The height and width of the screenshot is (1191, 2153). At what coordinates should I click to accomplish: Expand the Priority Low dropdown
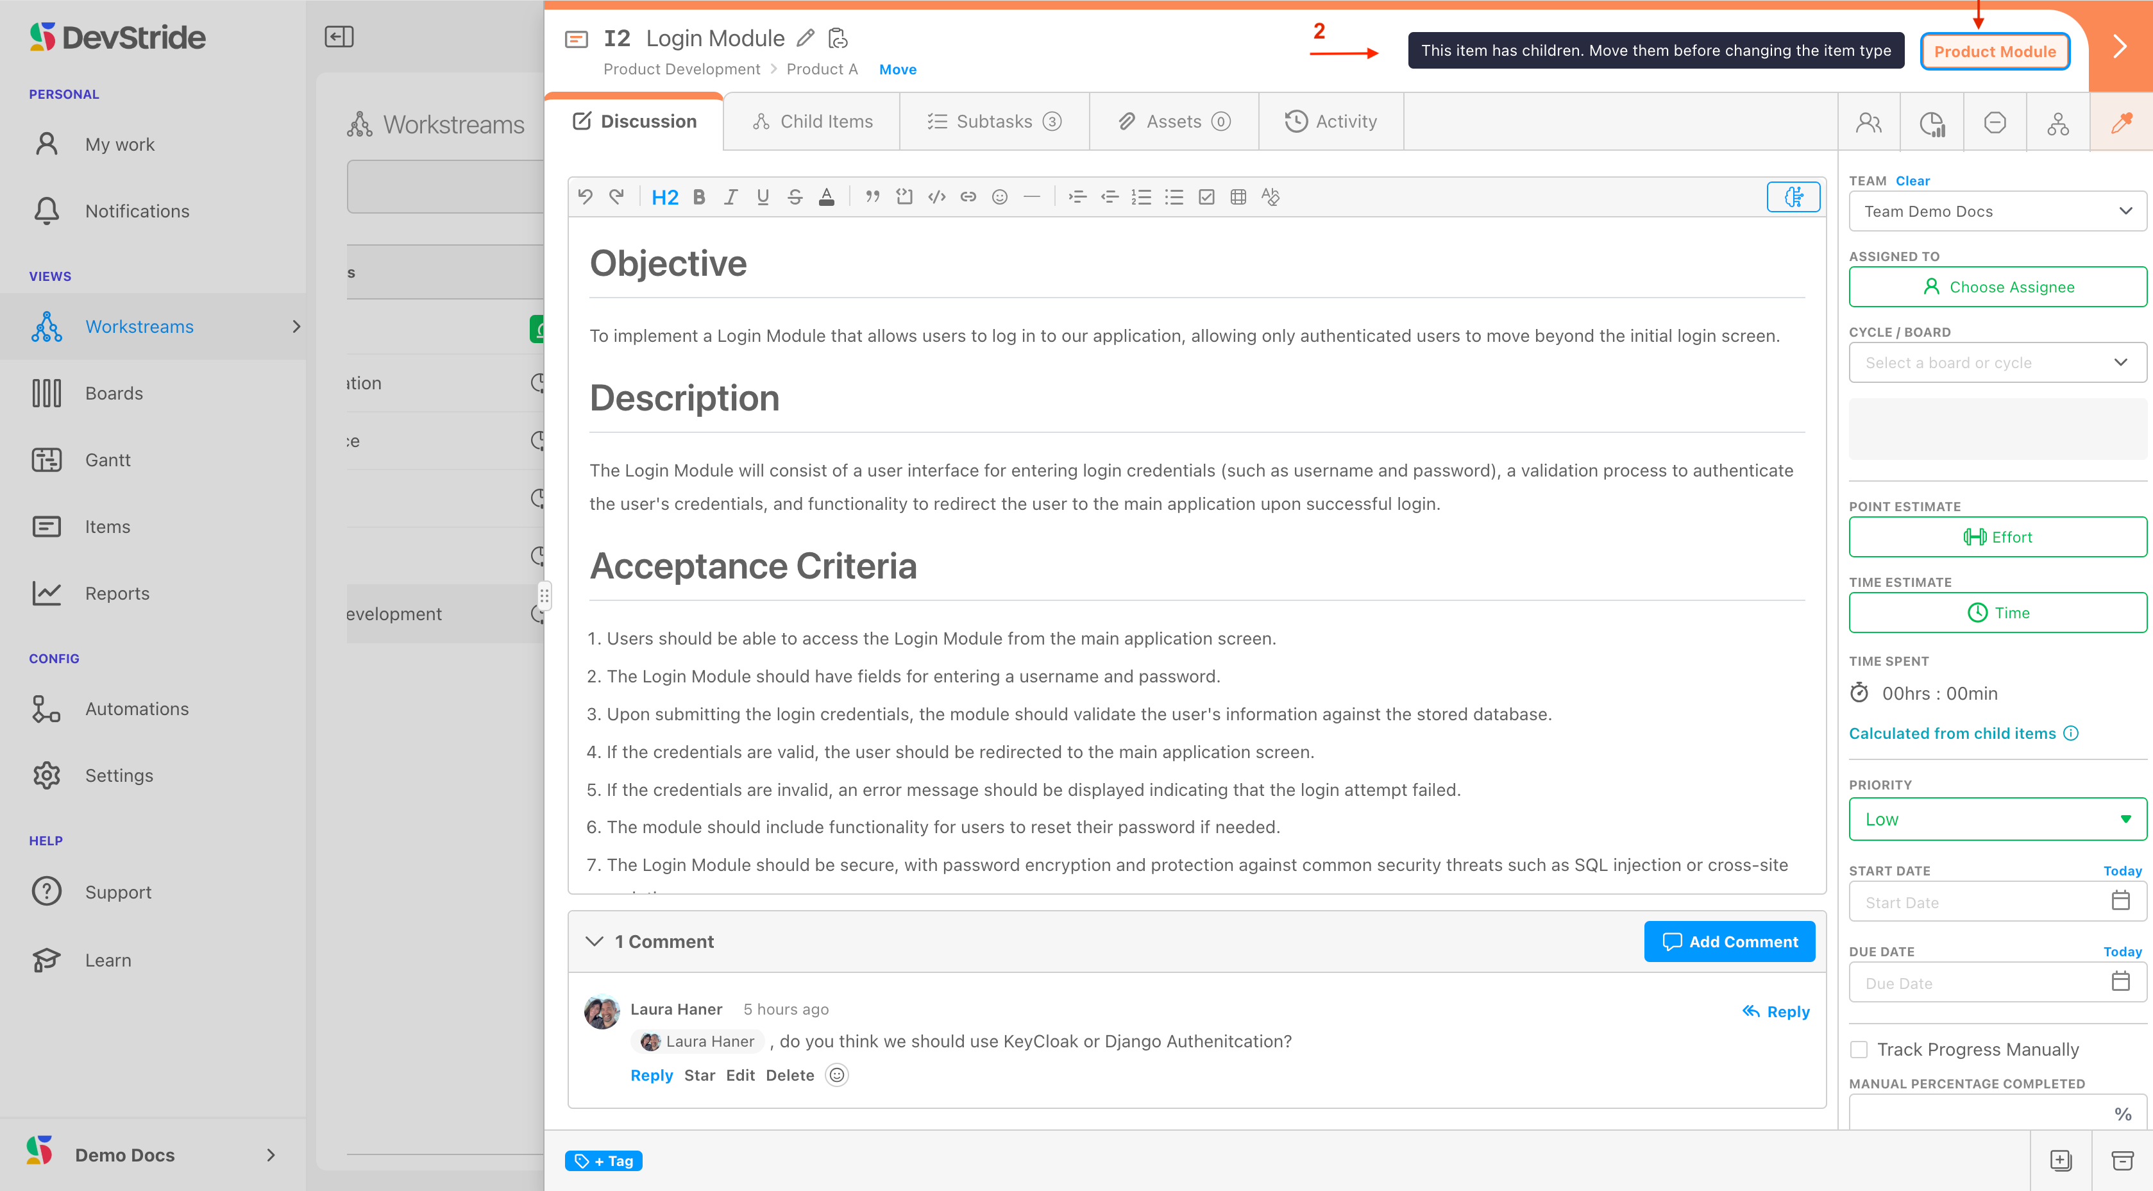(1997, 819)
